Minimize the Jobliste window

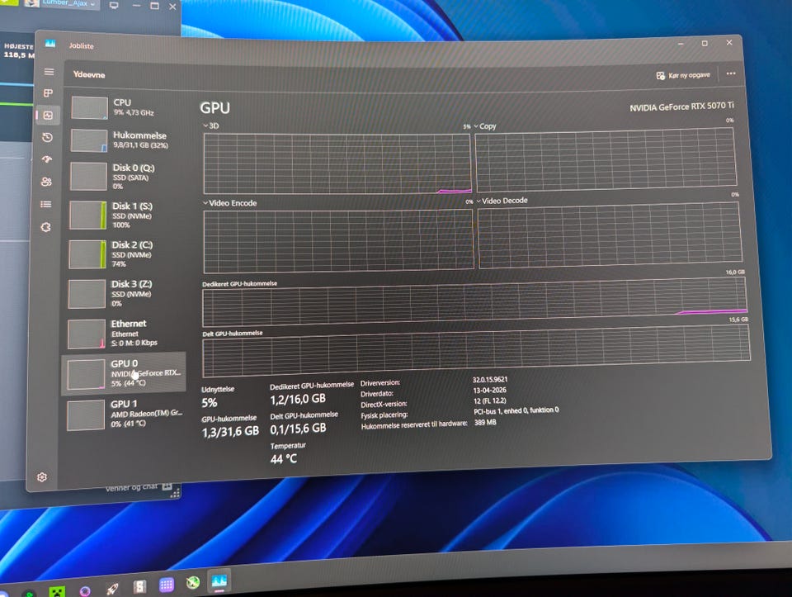click(x=681, y=44)
